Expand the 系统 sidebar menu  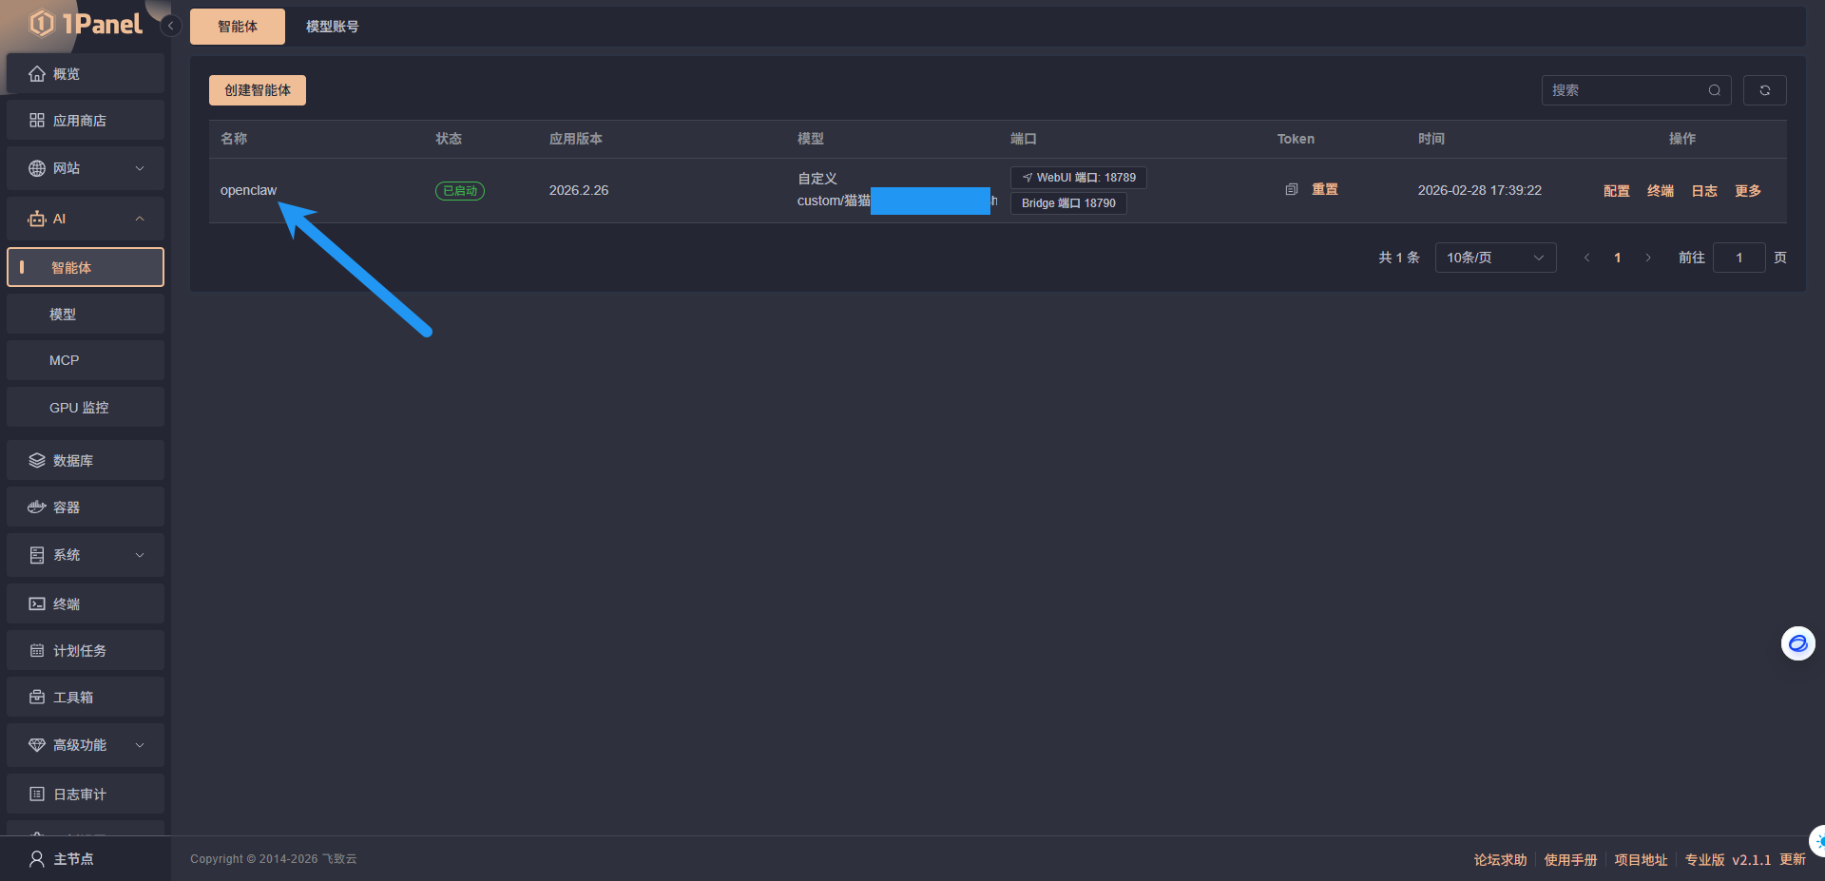(x=85, y=555)
